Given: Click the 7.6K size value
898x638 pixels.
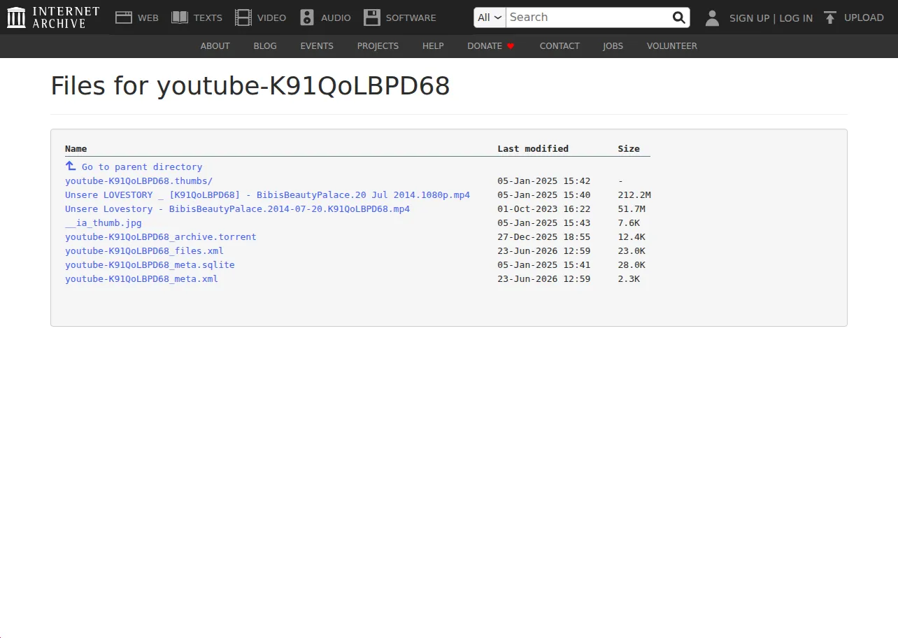Looking at the screenshot, I should (x=629, y=223).
